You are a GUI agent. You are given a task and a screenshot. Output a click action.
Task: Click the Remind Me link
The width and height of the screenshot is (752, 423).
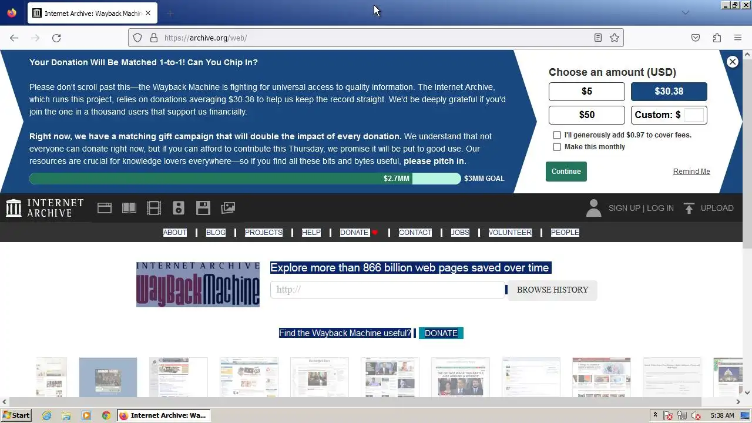click(691, 172)
